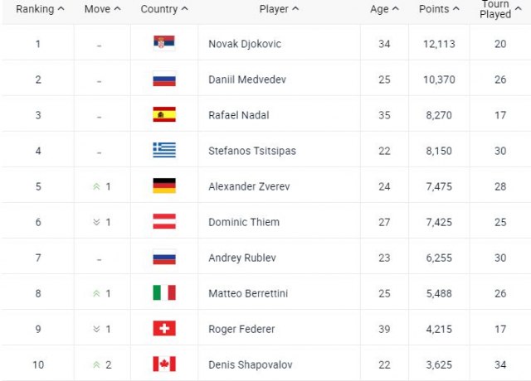
Task: Click the down-move arrow in Dominic Thiem's row
Action: 95,222
